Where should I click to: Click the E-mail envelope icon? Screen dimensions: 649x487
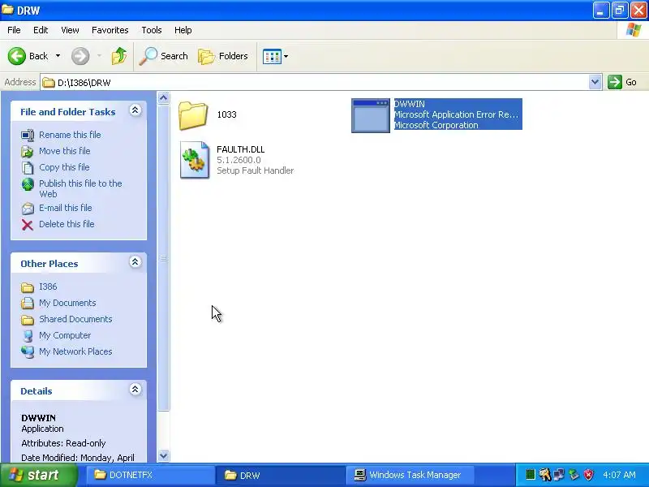coord(28,209)
